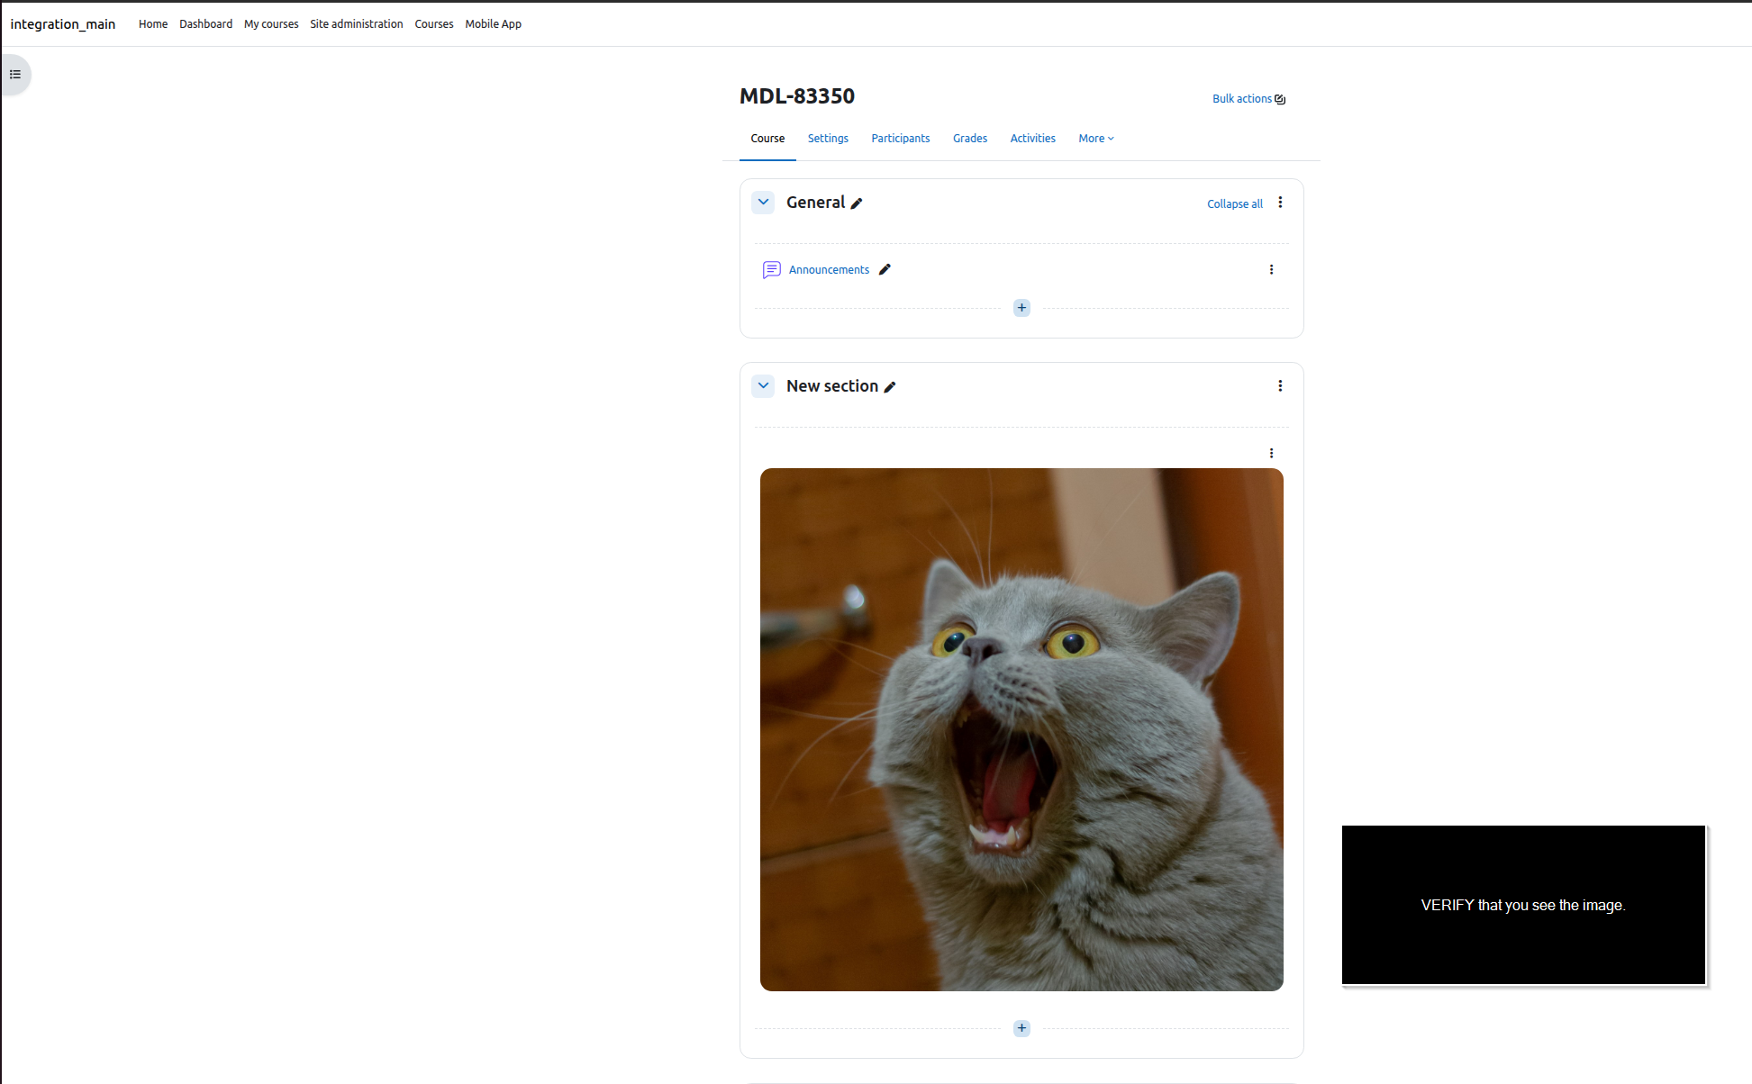Open Announcements activity three-dot menu
1752x1084 pixels.
[1271, 269]
